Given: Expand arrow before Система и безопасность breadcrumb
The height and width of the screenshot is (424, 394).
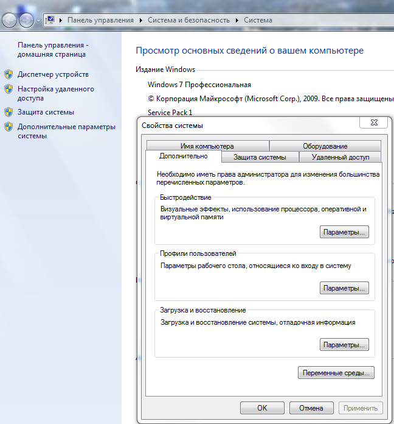Looking at the screenshot, I should tap(141, 20).
